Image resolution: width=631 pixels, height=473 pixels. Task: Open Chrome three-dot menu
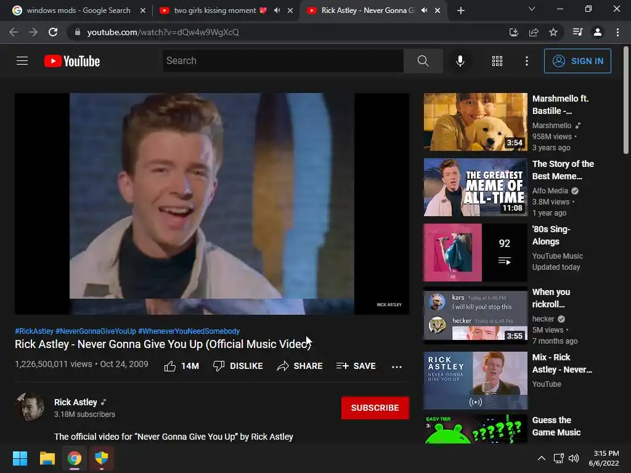pos(617,32)
